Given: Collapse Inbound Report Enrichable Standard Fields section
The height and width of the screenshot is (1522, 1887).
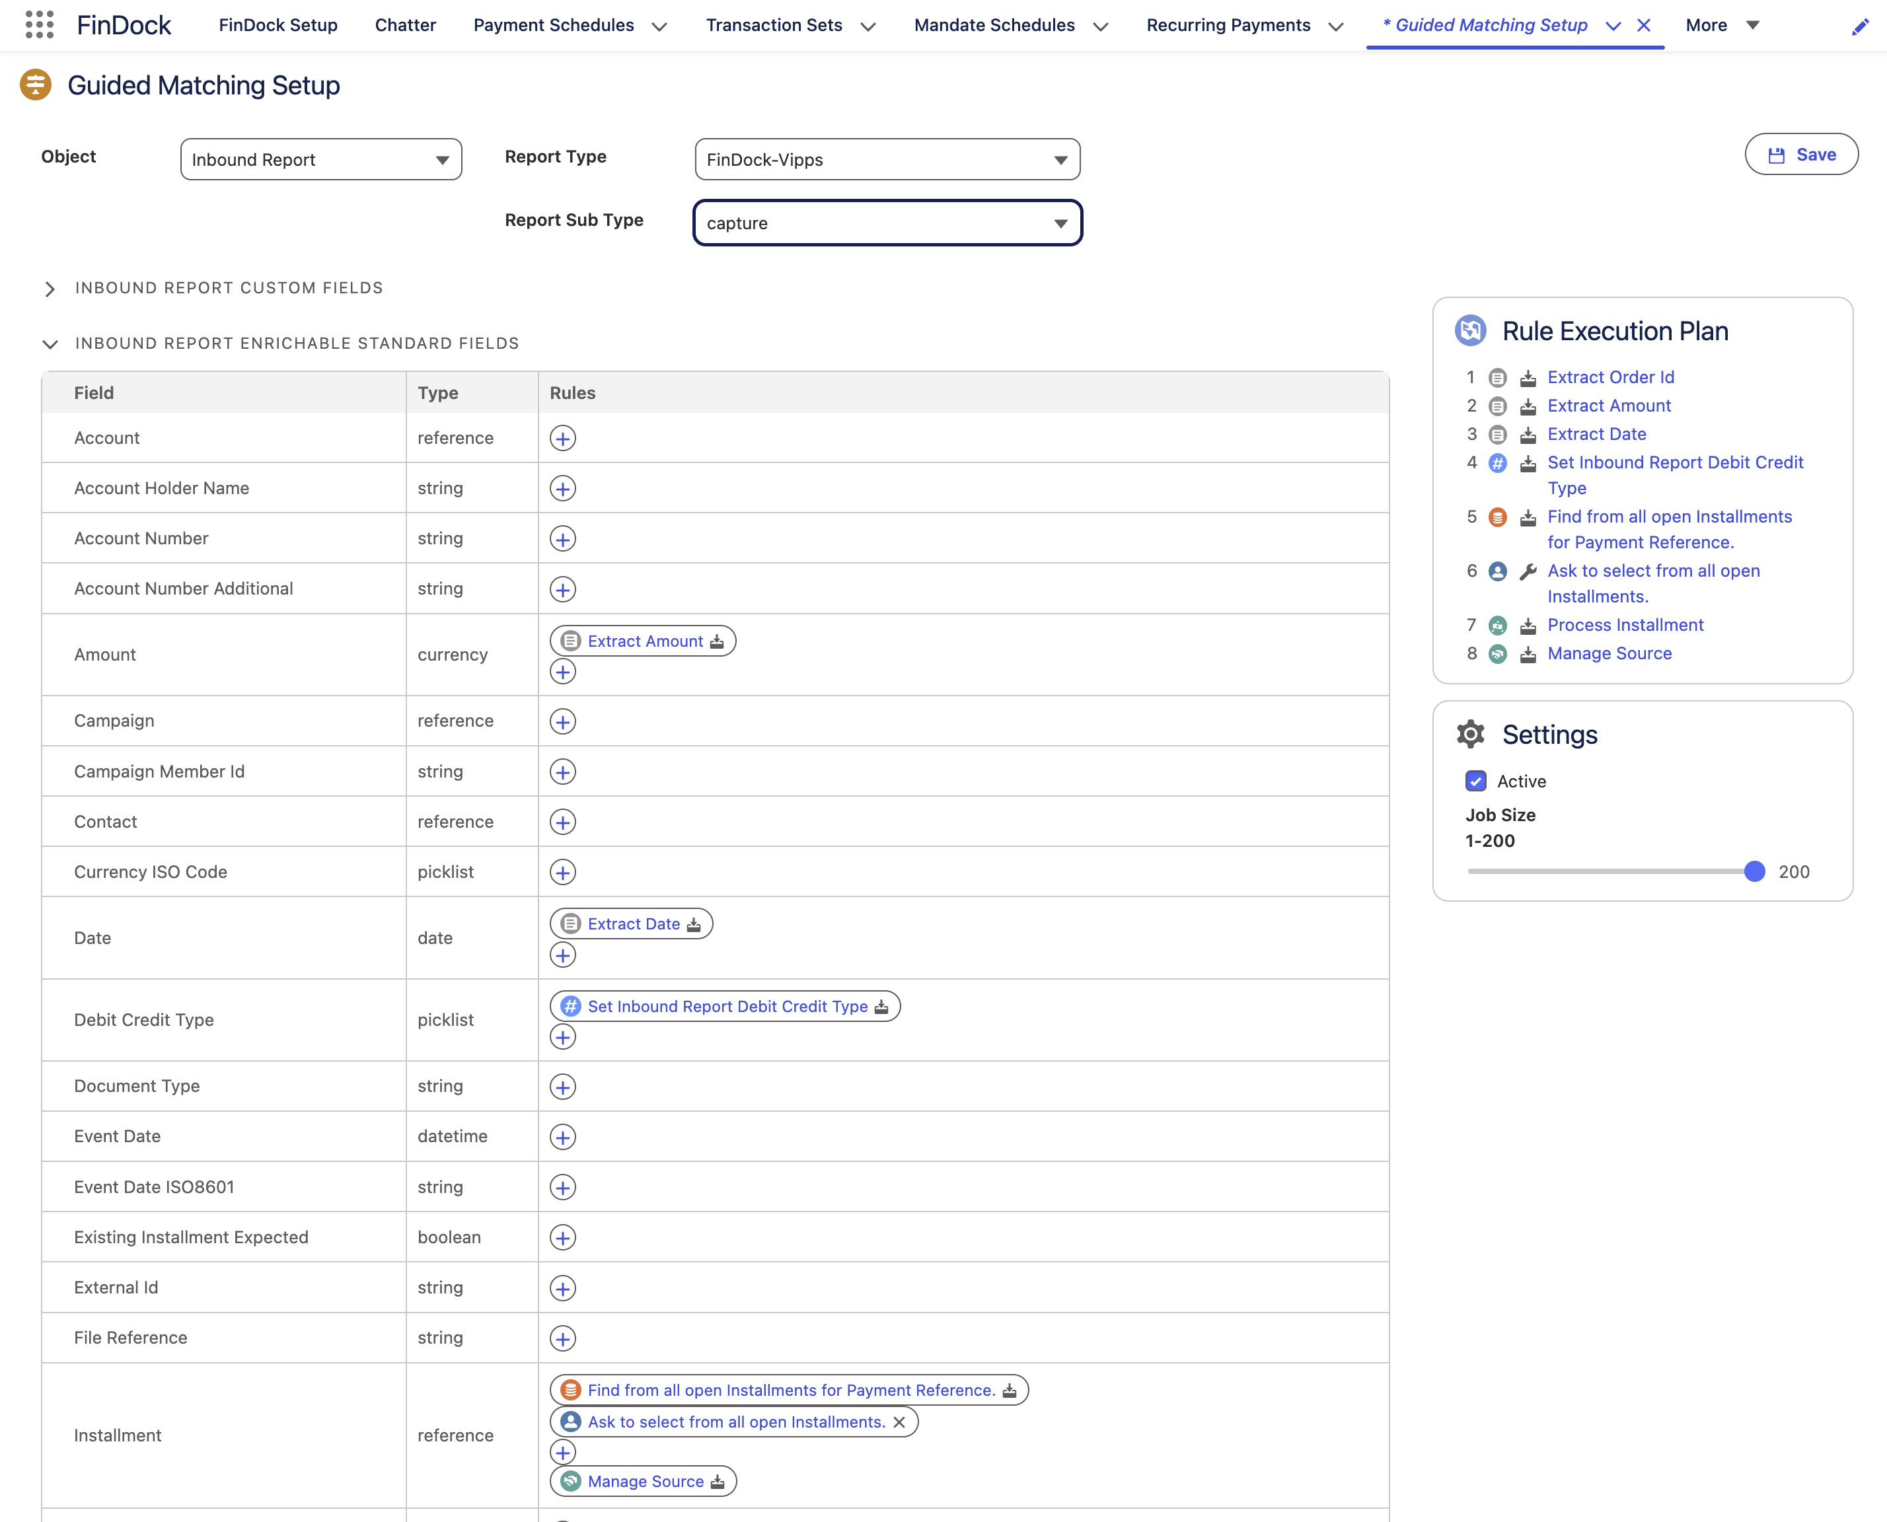Looking at the screenshot, I should 50,345.
